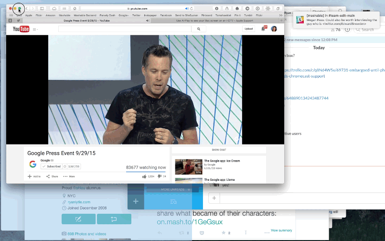Open YouTube notifications bell
Image resolution: width=385 pixels, height=241 pixels.
(263, 29)
